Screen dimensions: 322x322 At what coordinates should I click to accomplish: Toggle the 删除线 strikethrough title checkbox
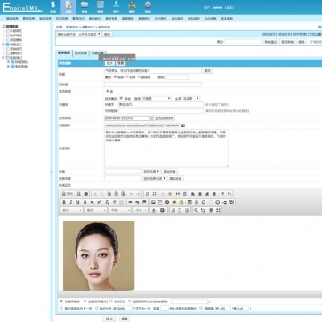139,76
